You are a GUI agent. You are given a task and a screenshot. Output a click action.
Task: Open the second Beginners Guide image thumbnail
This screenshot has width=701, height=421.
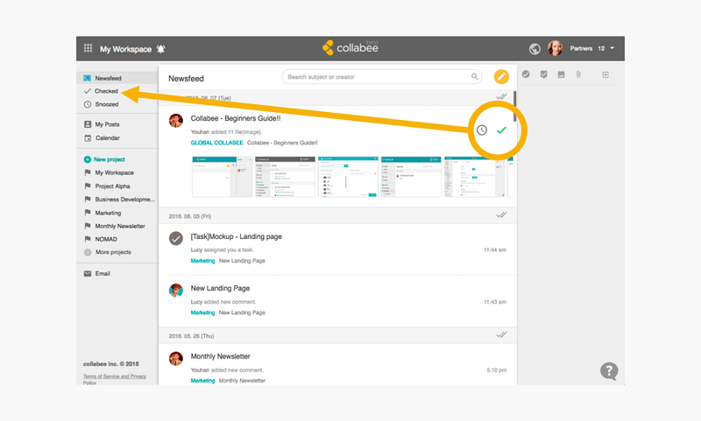pyautogui.click(x=286, y=177)
